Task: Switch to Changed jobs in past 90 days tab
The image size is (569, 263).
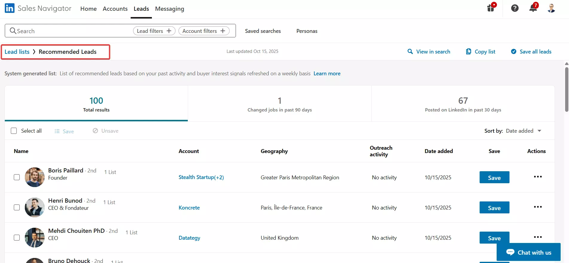Action: click(279, 104)
